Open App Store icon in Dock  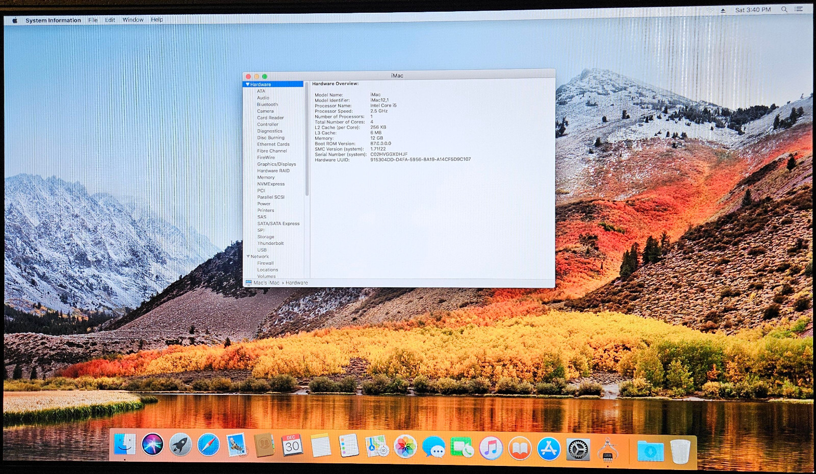click(x=549, y=449)
